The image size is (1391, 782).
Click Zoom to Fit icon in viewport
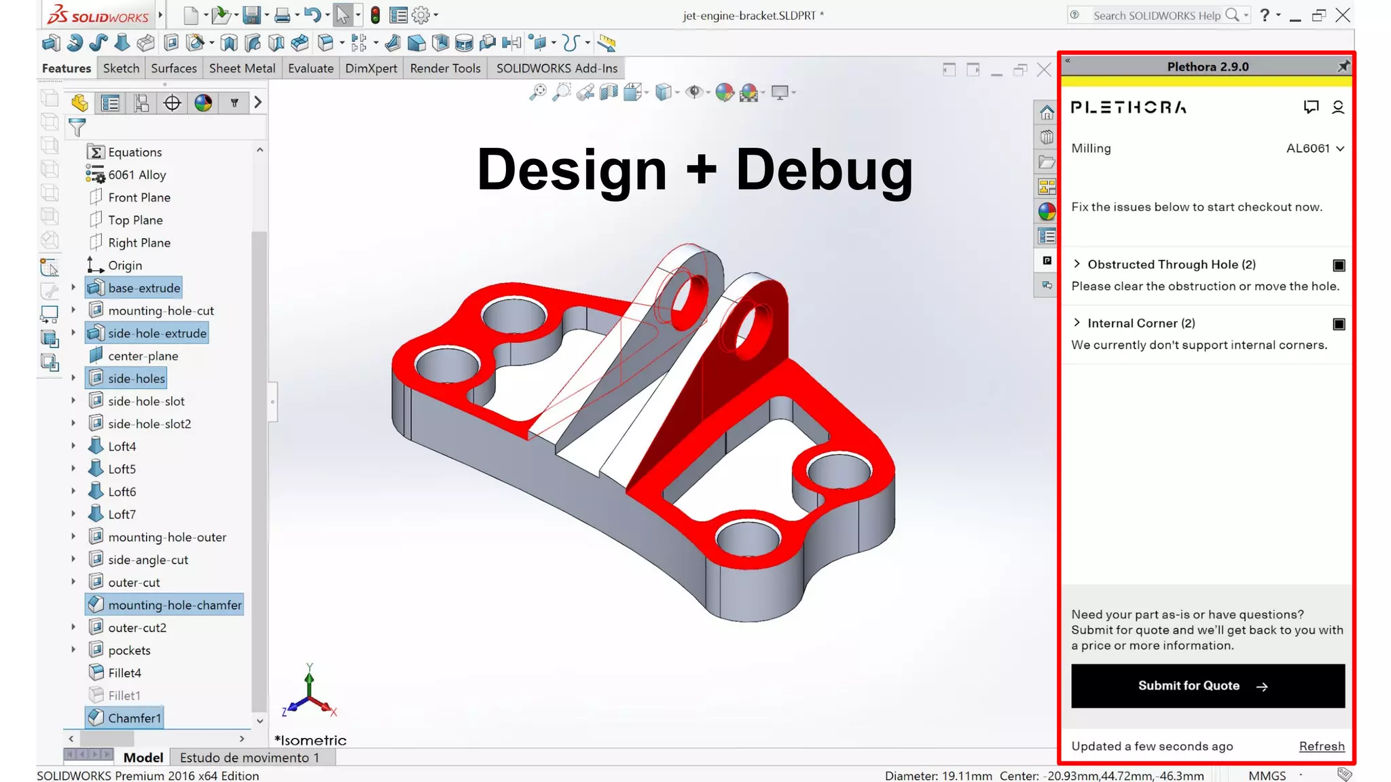pyautogui.click(x=538, y=92)
